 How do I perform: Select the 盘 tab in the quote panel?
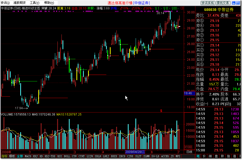point(216,156)
